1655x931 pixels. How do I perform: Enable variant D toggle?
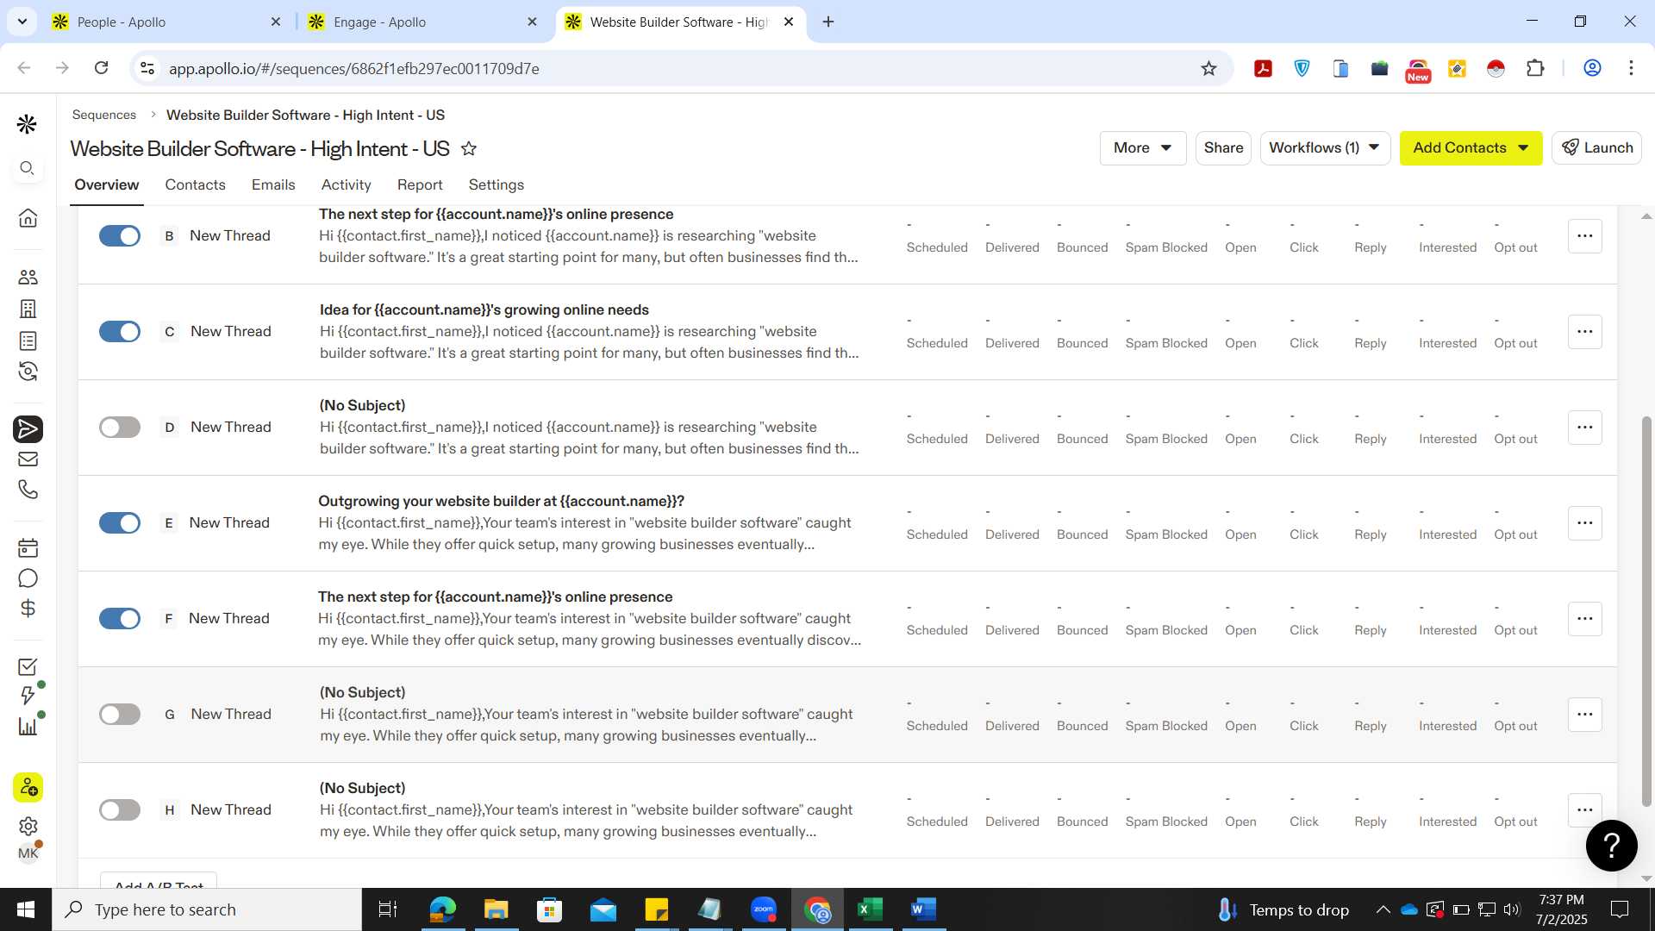click(x=120, y=428)
